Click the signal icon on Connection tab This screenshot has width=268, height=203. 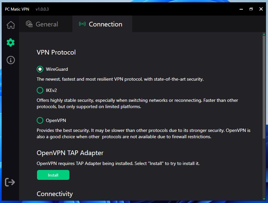click(82, 24)
